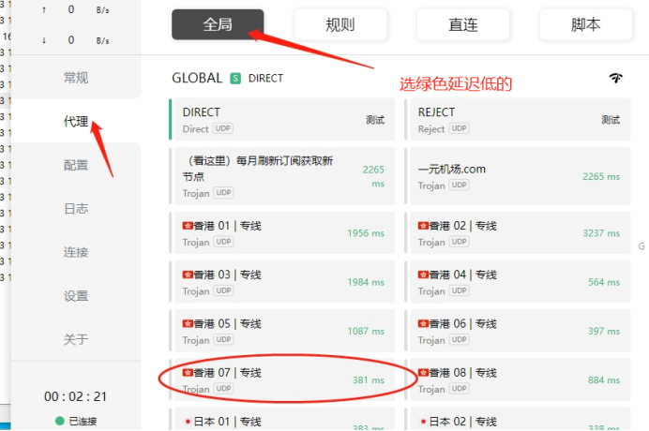Click the 381 ms latency value
This screenshot has width=649, height=431.
tap(369, 379)
